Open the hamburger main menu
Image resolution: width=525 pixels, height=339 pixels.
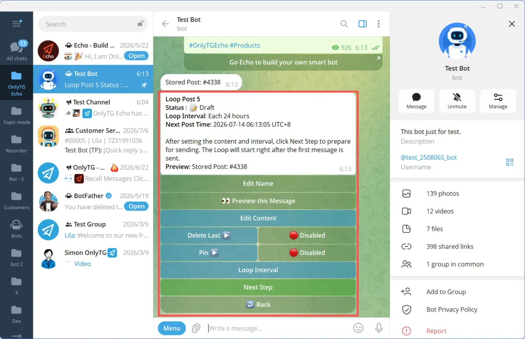point(16,24)
